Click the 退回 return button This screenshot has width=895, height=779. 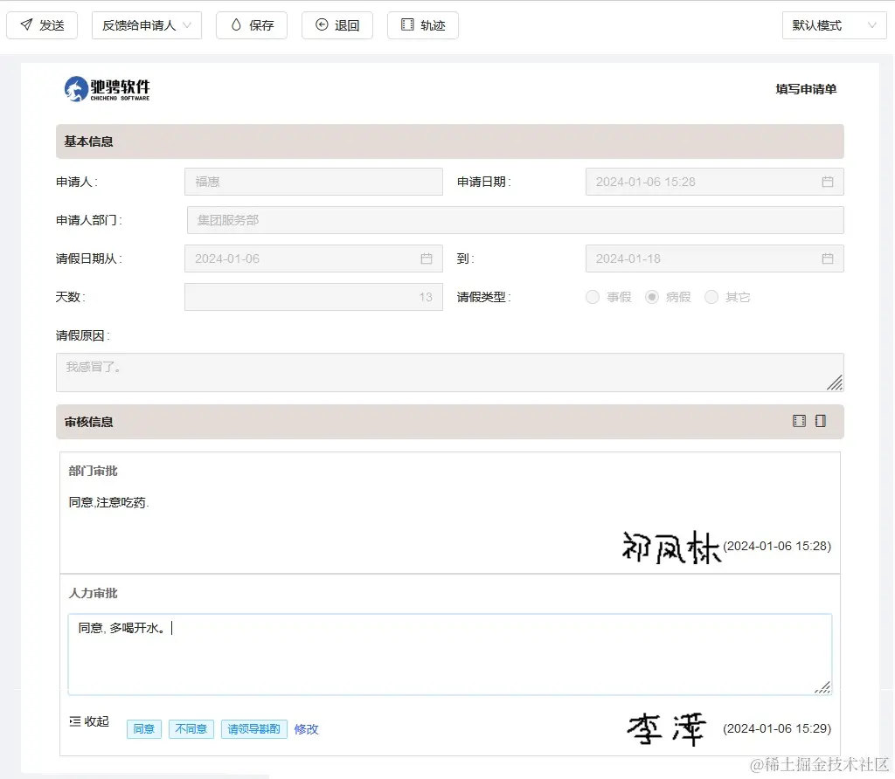point(337,25)
